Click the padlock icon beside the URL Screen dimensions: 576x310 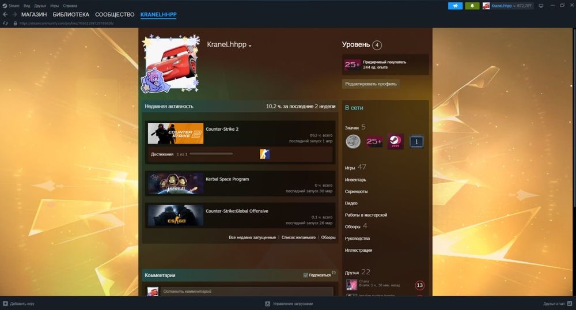(x=15, y=23)
